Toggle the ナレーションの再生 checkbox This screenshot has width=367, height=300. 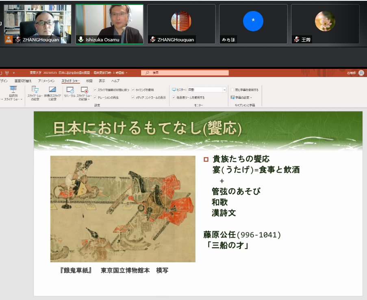(95, 98)
